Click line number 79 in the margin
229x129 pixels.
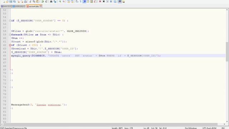pyautogui.click(x=5, y=105)
